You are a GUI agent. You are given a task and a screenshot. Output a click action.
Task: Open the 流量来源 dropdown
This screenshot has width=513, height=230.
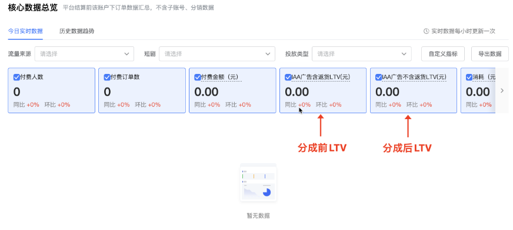[x=84, y=54]
